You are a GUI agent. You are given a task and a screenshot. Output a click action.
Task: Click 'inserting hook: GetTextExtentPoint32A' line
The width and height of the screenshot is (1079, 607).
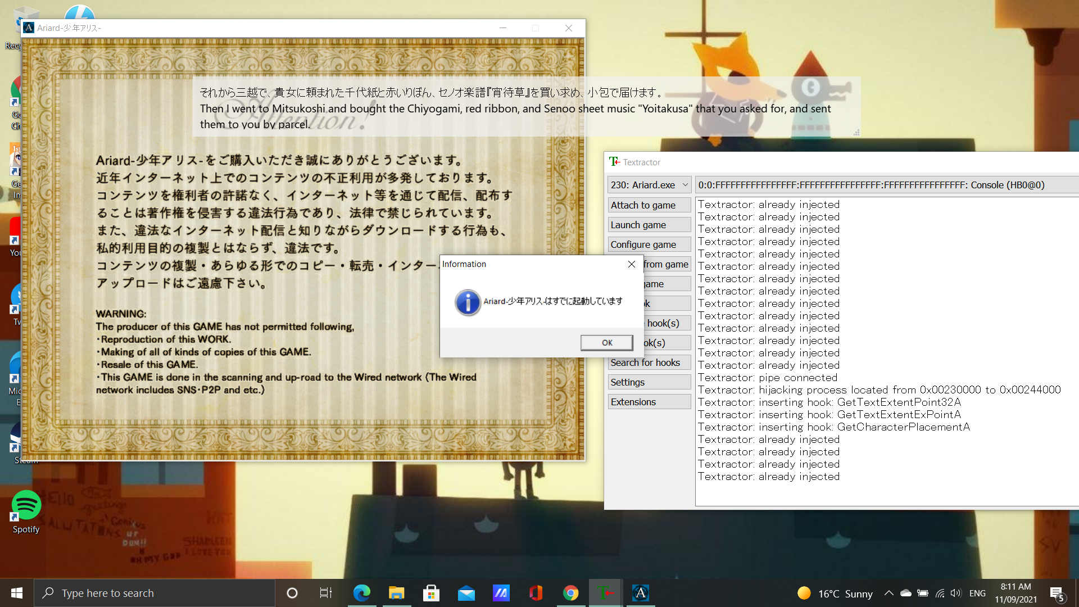pyautogui.click(x=829, y=402)
